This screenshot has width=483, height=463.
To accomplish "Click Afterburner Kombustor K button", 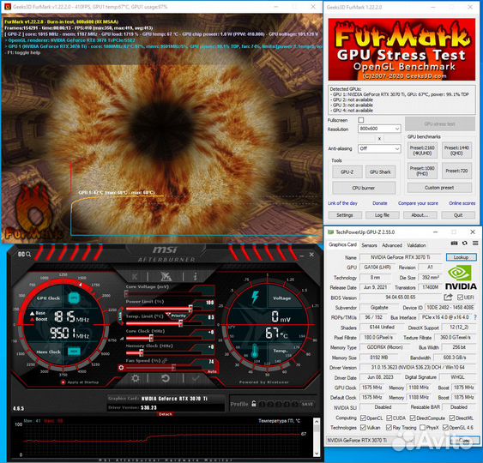I will [135, 276].
